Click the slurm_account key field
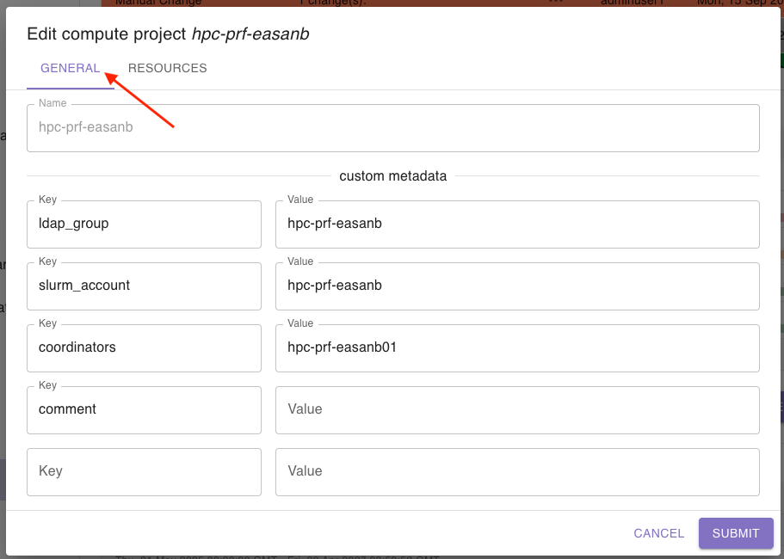Viewport: 784px width, 559px height. point(144,286)
